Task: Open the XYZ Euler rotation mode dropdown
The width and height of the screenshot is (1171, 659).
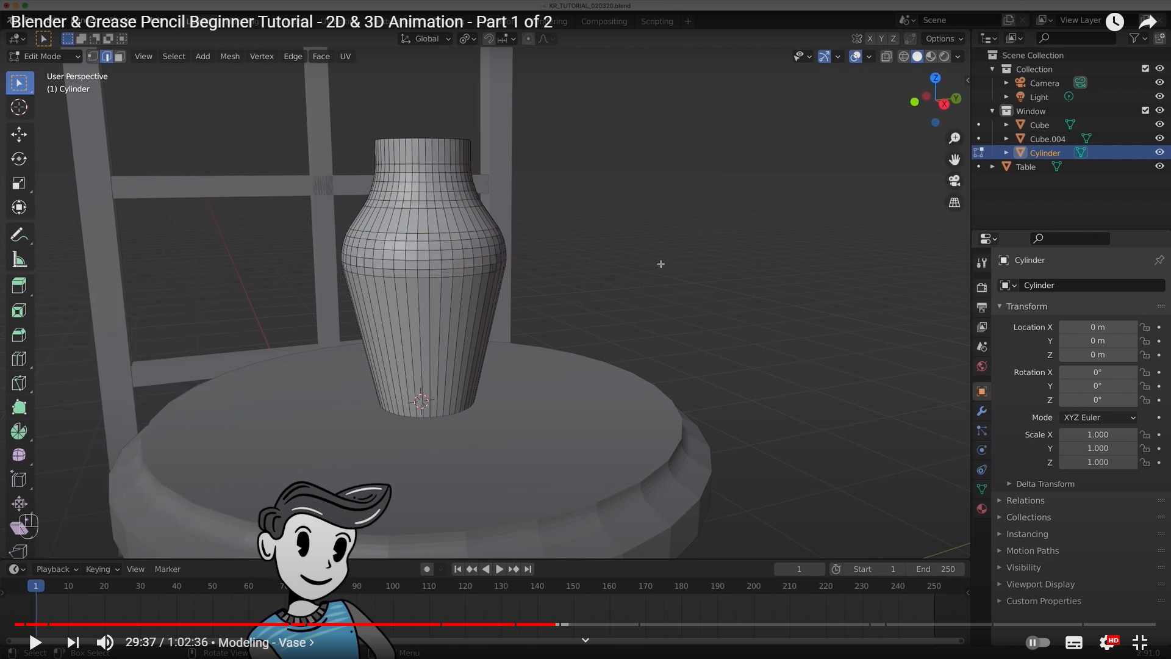Action: (x=1098, y=417)
